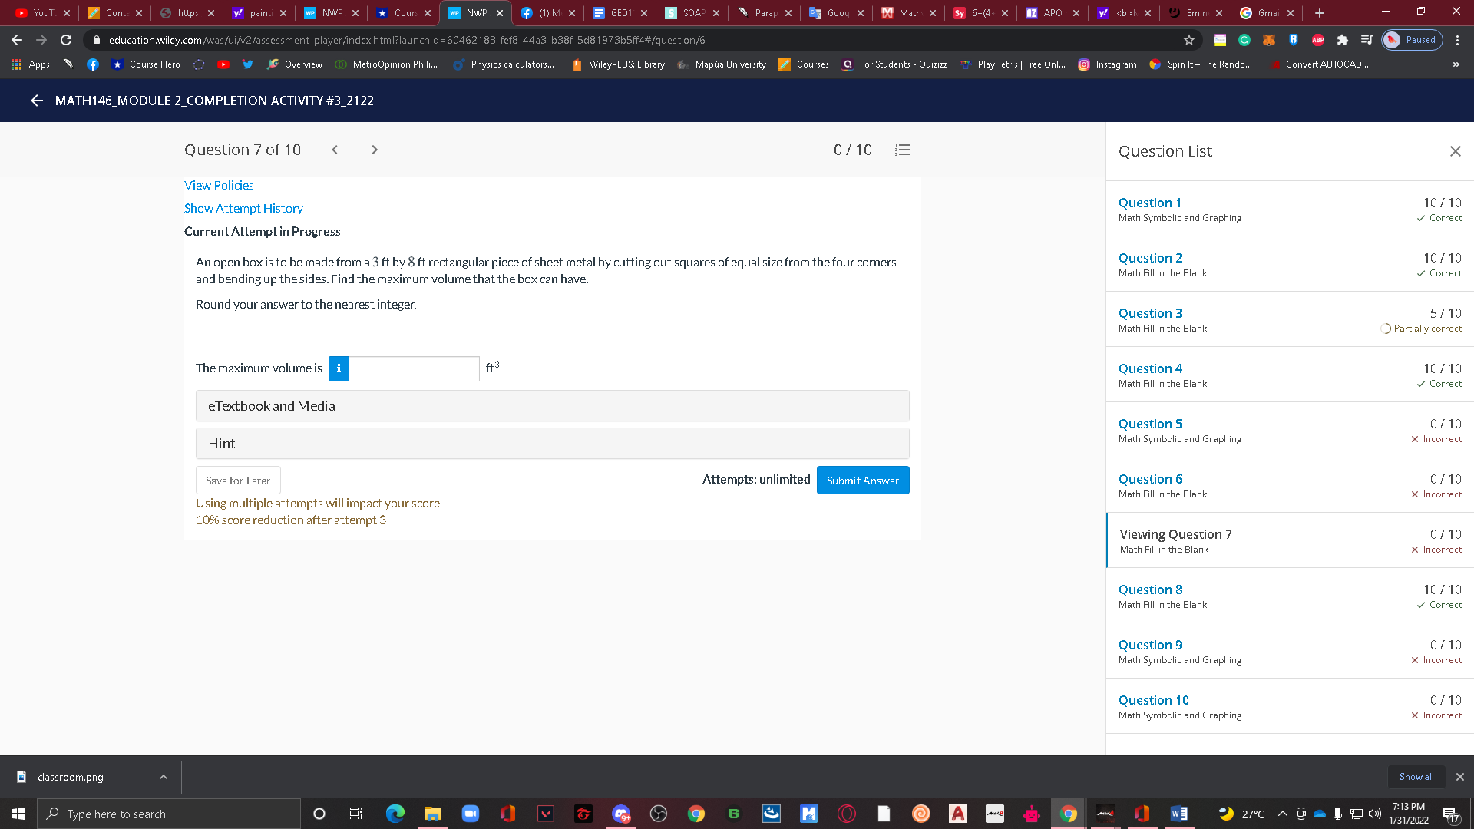Close the Question List panel

(1455, 151)
